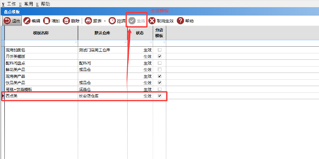This screenshot has width=319, height=159.
Task: Open the dropdown arrow next to 报表
Action: point(105,21)
